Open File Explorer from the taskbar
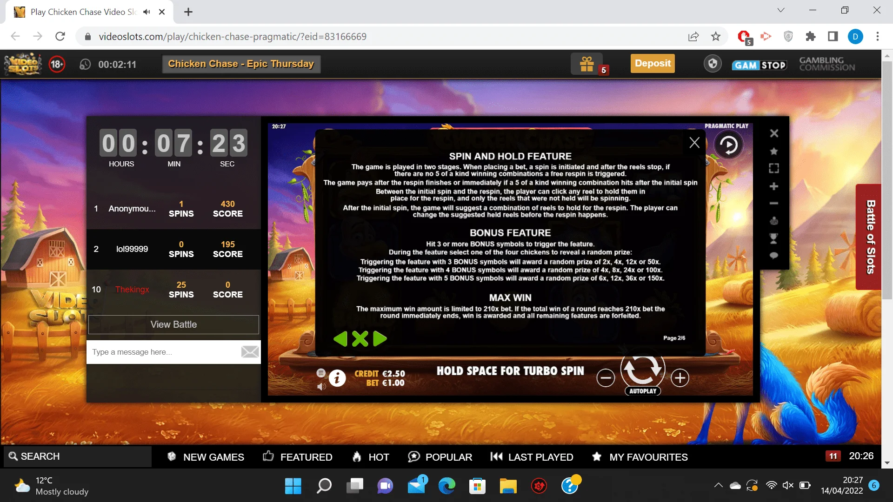This screenshot has height=502, width=893. 508,486
